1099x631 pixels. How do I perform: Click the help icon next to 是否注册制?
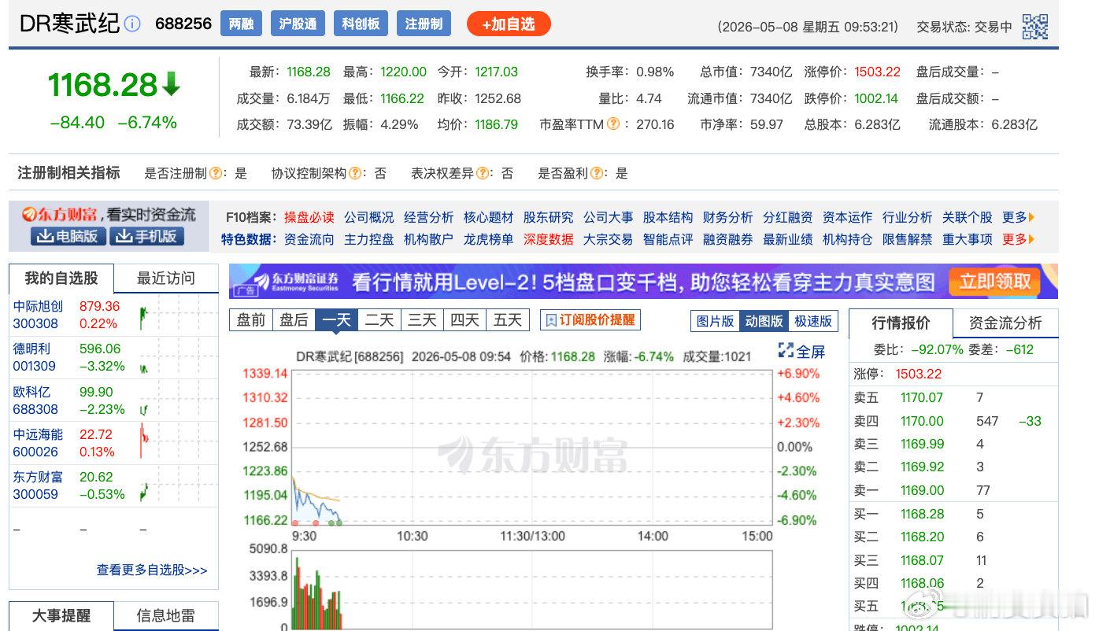point(215,173)
